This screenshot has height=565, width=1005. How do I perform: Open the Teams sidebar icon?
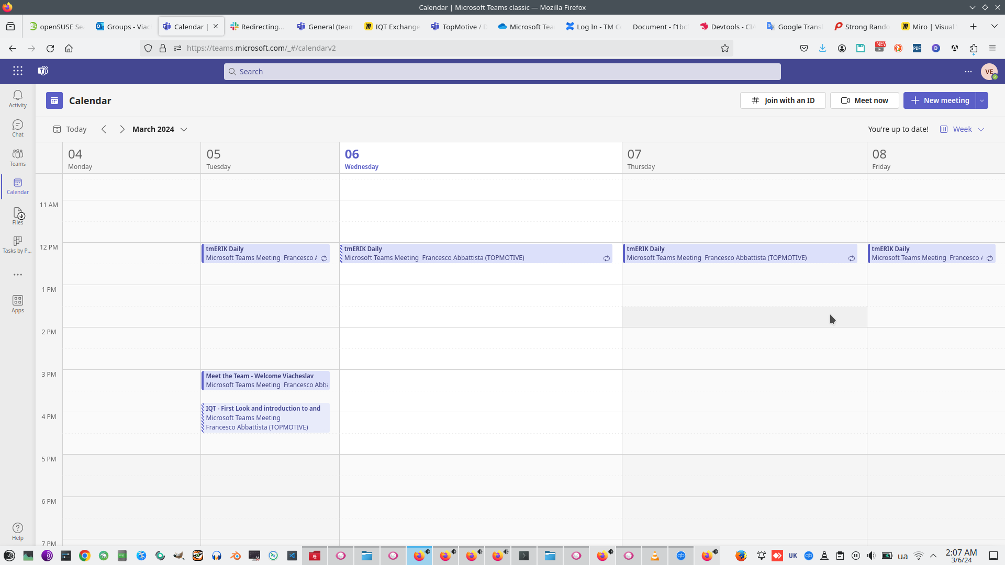[x=18, y=156]
